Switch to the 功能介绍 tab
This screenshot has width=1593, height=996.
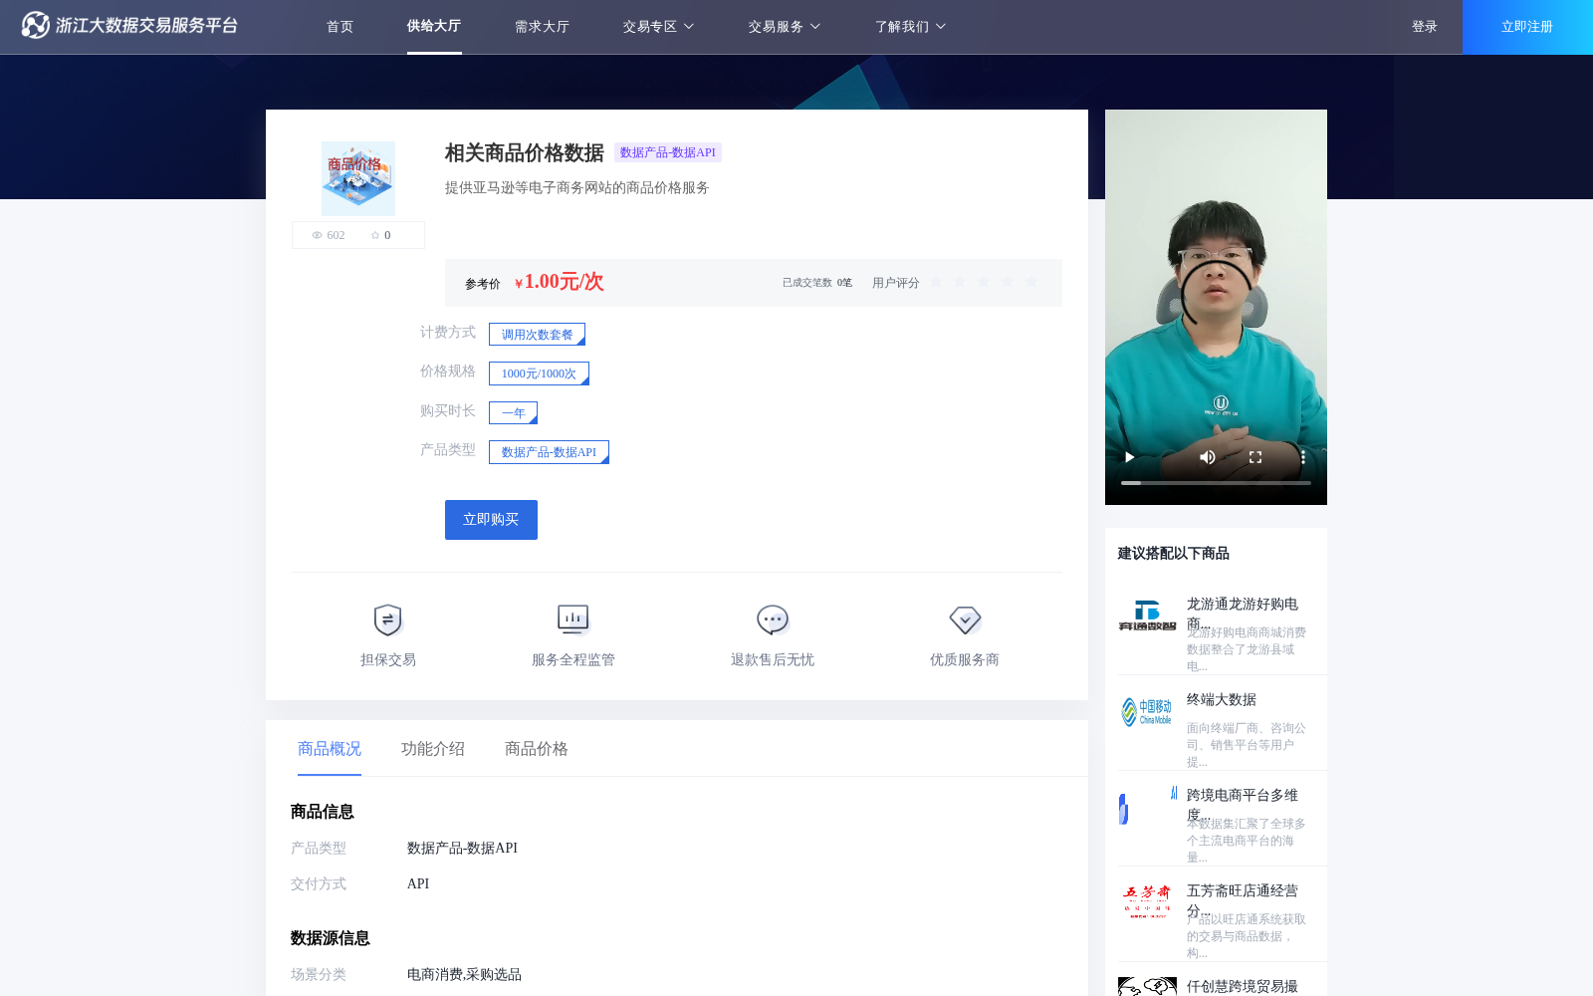[433, 749]
